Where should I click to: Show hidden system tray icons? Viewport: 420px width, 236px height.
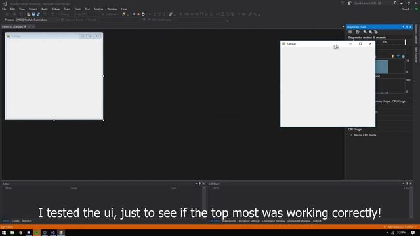(387, 233)
